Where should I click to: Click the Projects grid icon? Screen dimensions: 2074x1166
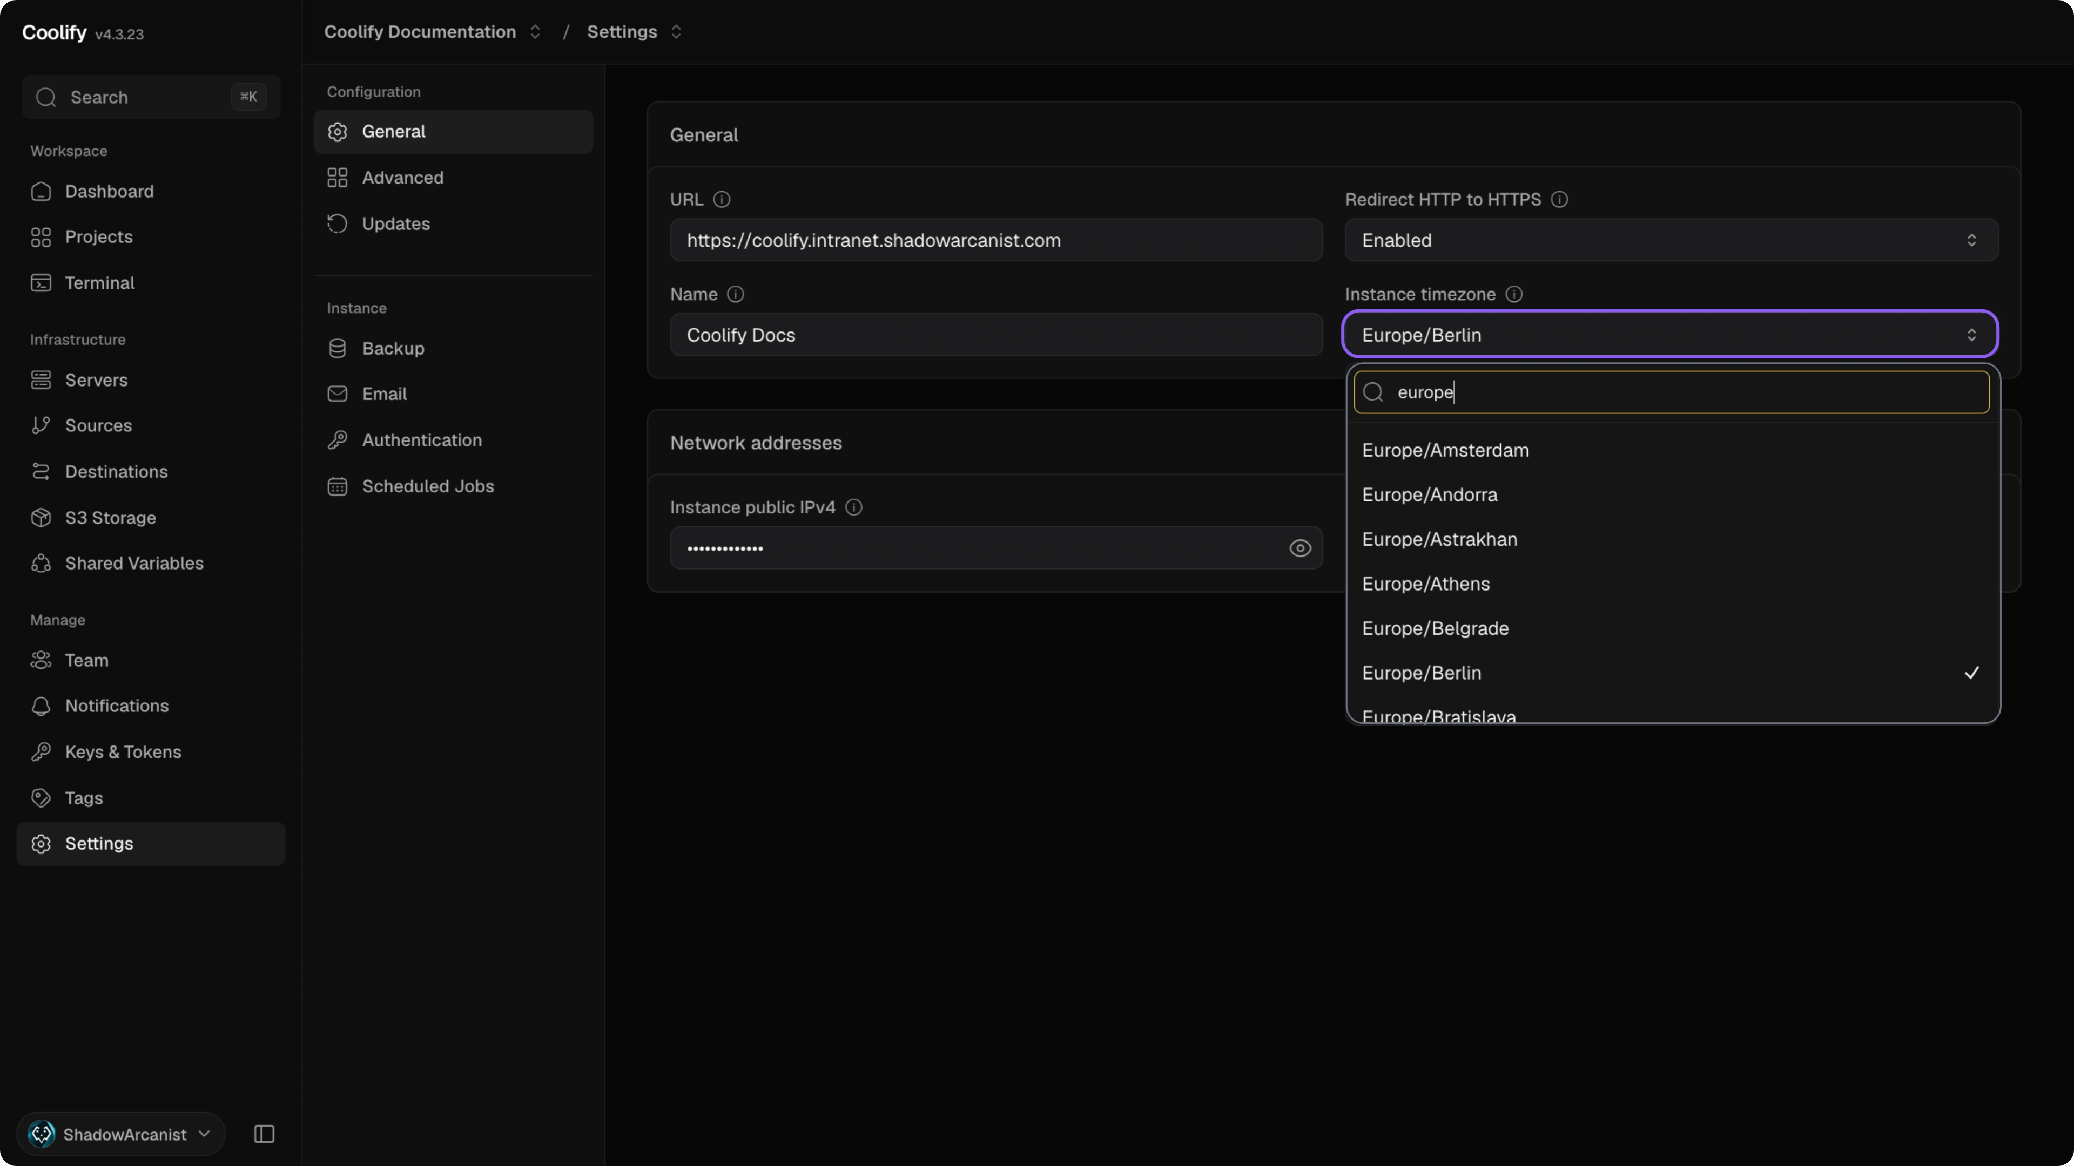[x=41, y=238]
